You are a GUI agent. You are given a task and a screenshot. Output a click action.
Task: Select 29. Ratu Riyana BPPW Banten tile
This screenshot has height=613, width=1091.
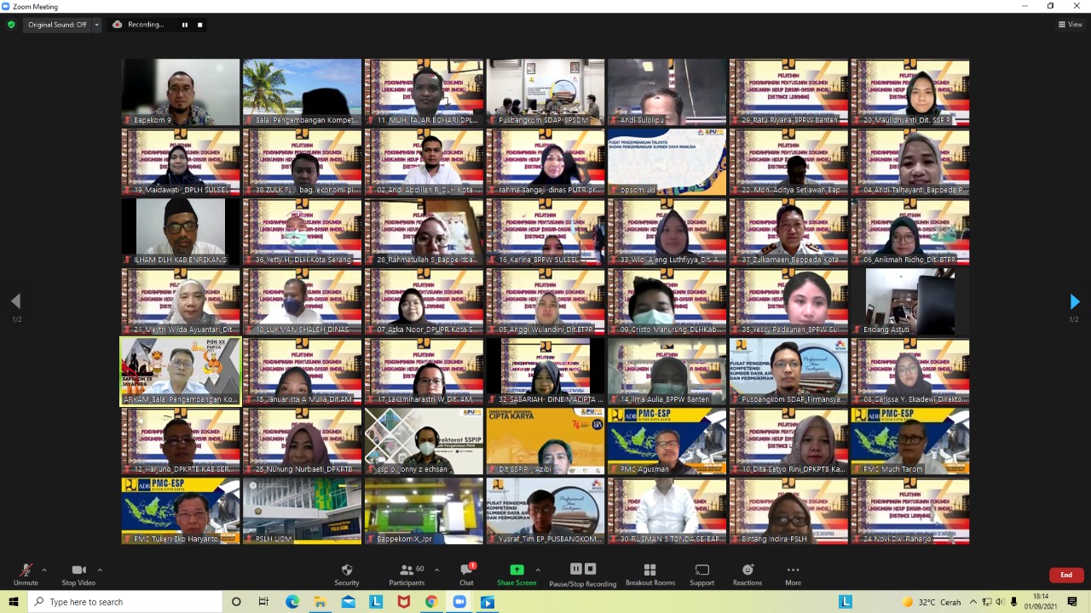[x=789, y=92]
